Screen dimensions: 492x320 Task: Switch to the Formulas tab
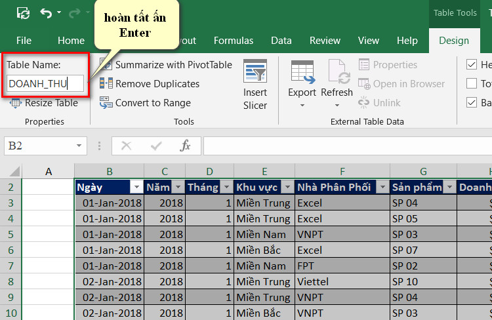pos(234,41)
